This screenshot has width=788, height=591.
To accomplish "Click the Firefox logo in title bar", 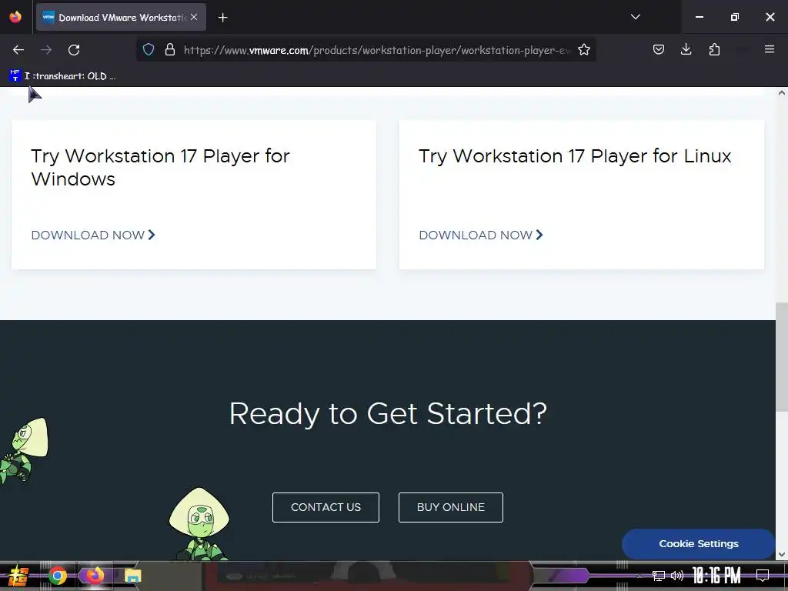I will [x=15, y=17].
